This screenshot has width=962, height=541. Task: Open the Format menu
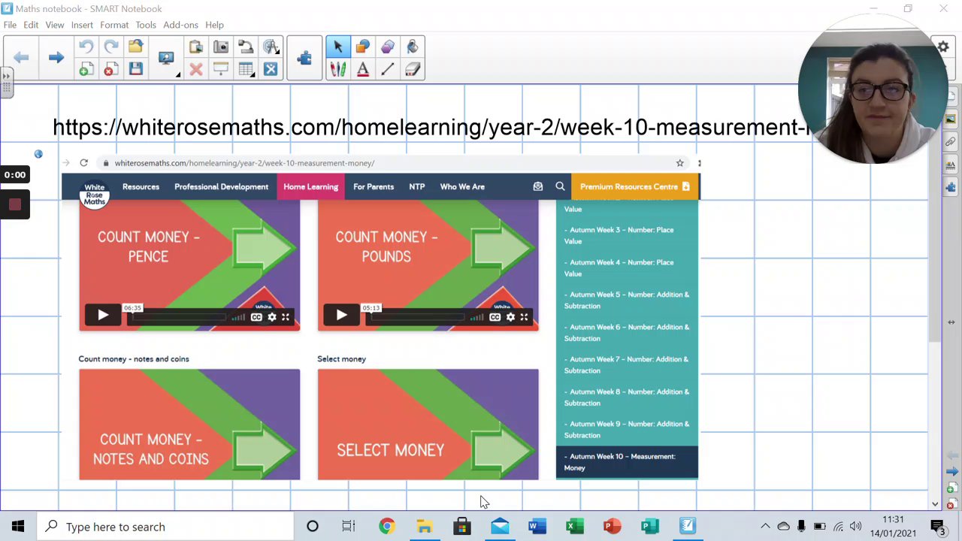[114, 25]
